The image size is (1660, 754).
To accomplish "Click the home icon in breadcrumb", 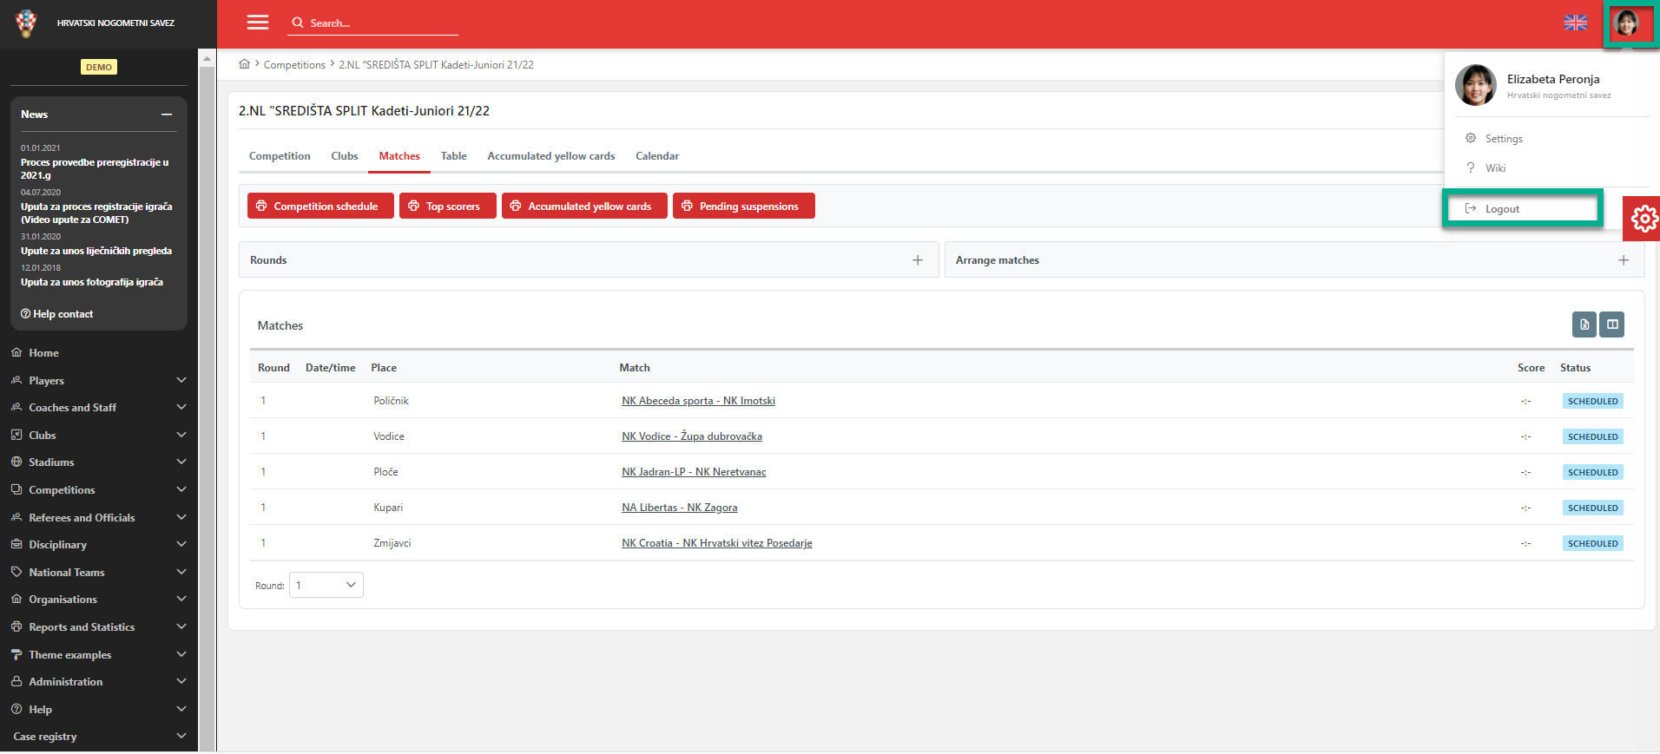I will [245, 64].
